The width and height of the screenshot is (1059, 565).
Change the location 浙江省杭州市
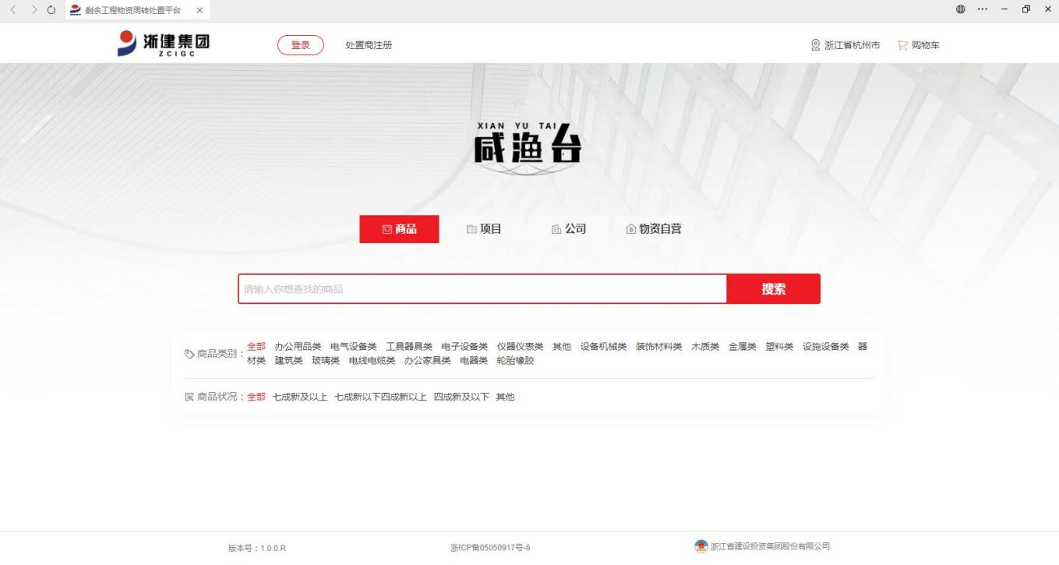point(852,45)
